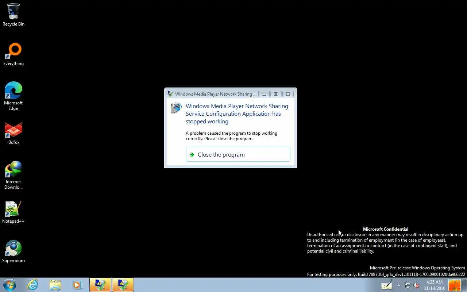Open Windows Explorer folder icon in the taskbar
The width and height of the screenshot is (467, 292).
55,285
